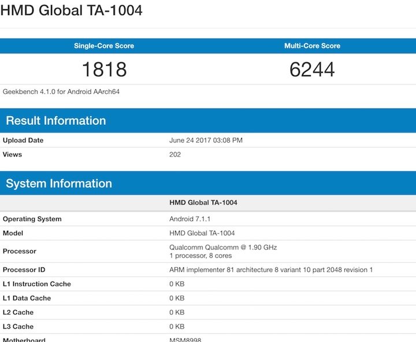This screenshot has width=416, height=342.
Task: Click the Views label
Action: coord(12,154)
